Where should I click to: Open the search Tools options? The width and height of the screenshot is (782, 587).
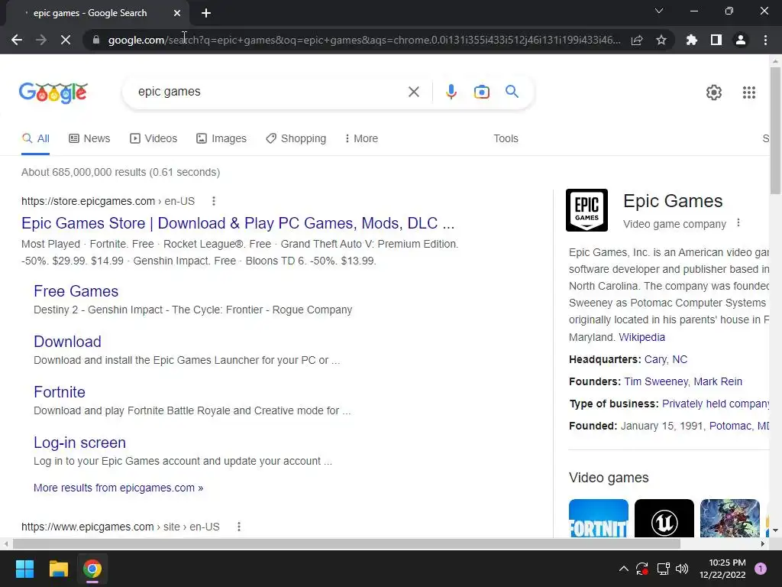[x=506, y=138]
